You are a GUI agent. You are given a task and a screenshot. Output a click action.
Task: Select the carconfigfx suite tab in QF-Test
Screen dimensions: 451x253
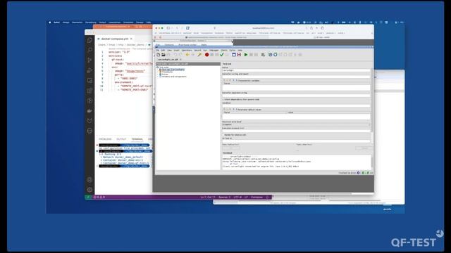pyautogui.click(x=168, y=59)
